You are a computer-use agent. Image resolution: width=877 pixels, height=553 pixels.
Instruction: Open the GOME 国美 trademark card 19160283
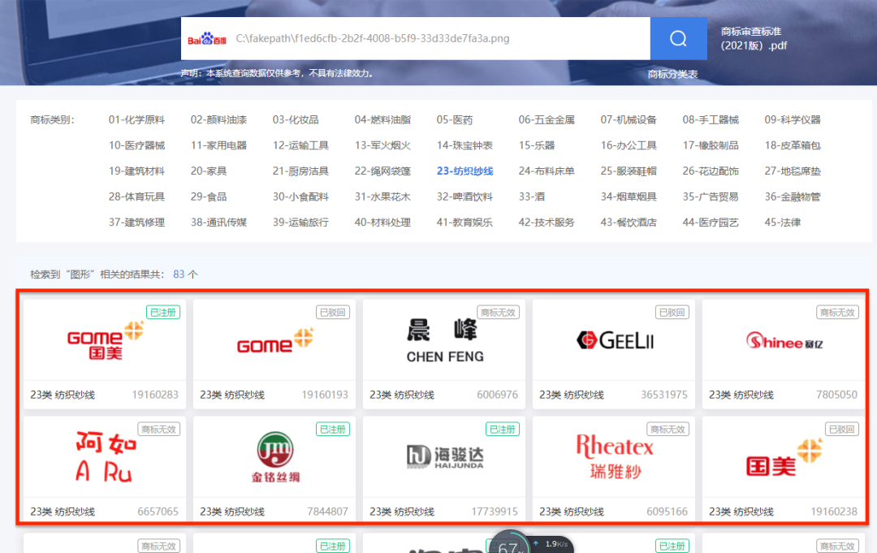click(x=105, y=353)
